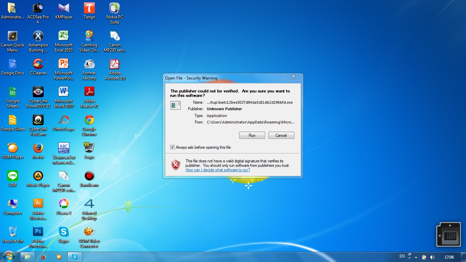Open 'How can I decide what software to run?' link
The width and height of the screenshot is (466, 262).
pos(218,170)
